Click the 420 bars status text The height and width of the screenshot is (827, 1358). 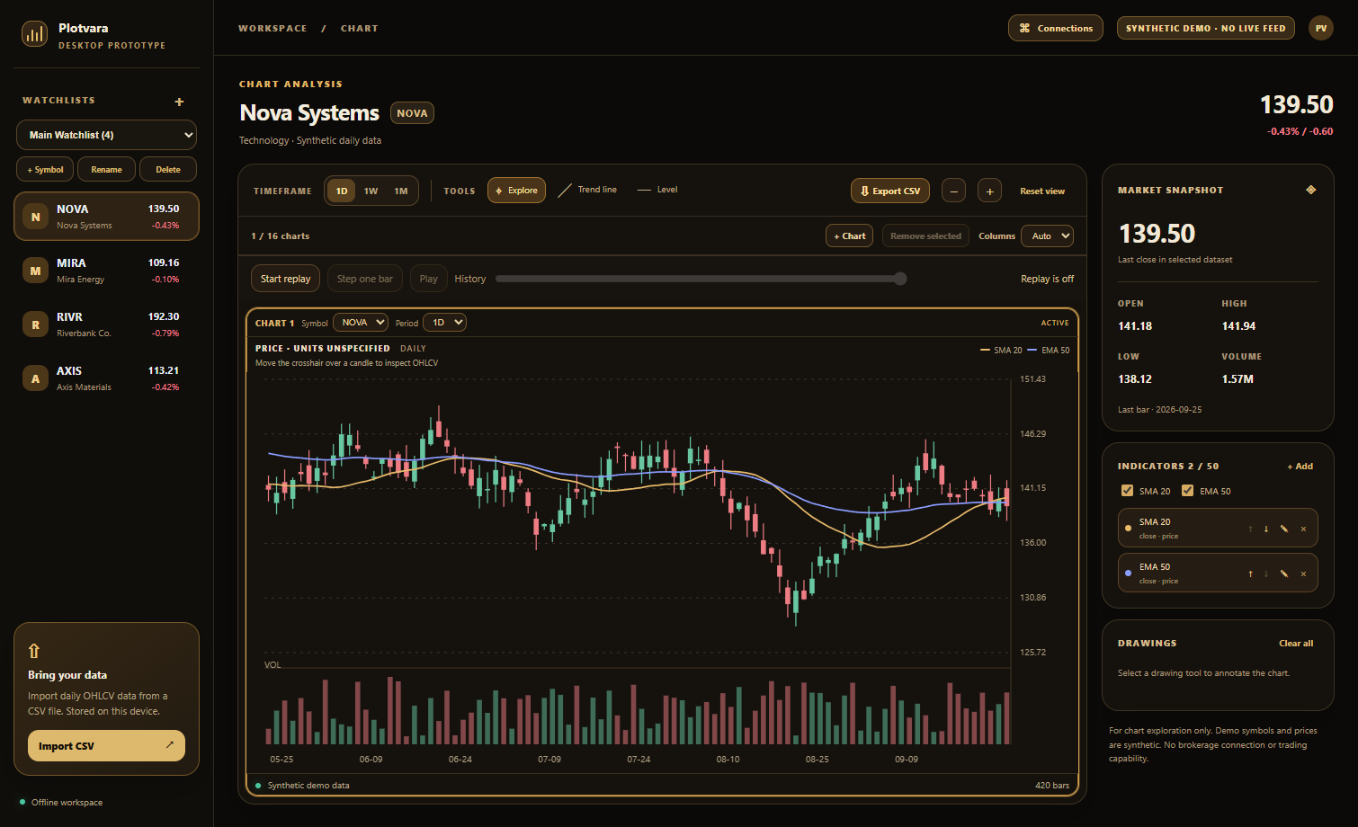click(1052, 786)
